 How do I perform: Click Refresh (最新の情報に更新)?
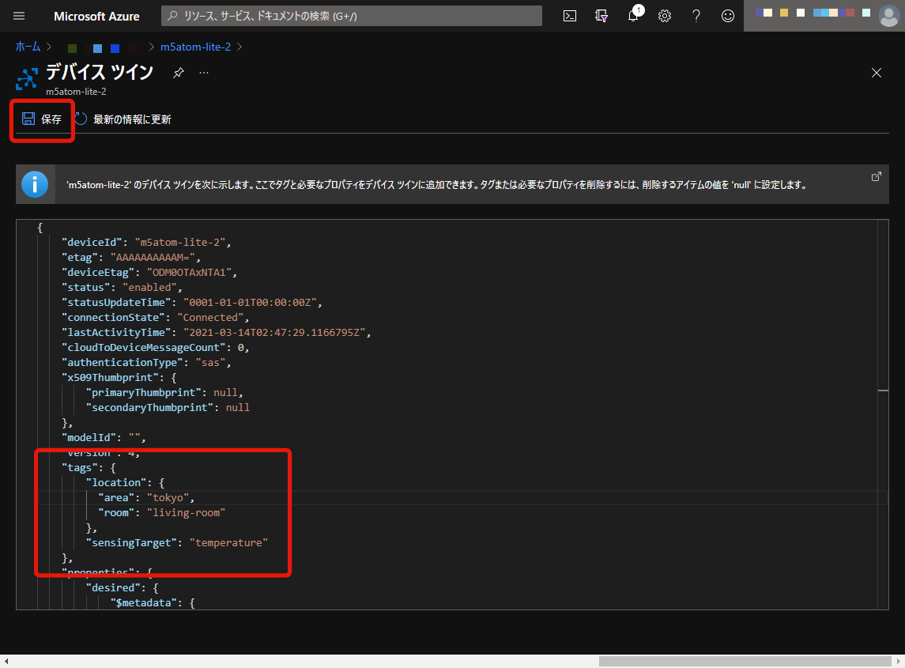123,119
